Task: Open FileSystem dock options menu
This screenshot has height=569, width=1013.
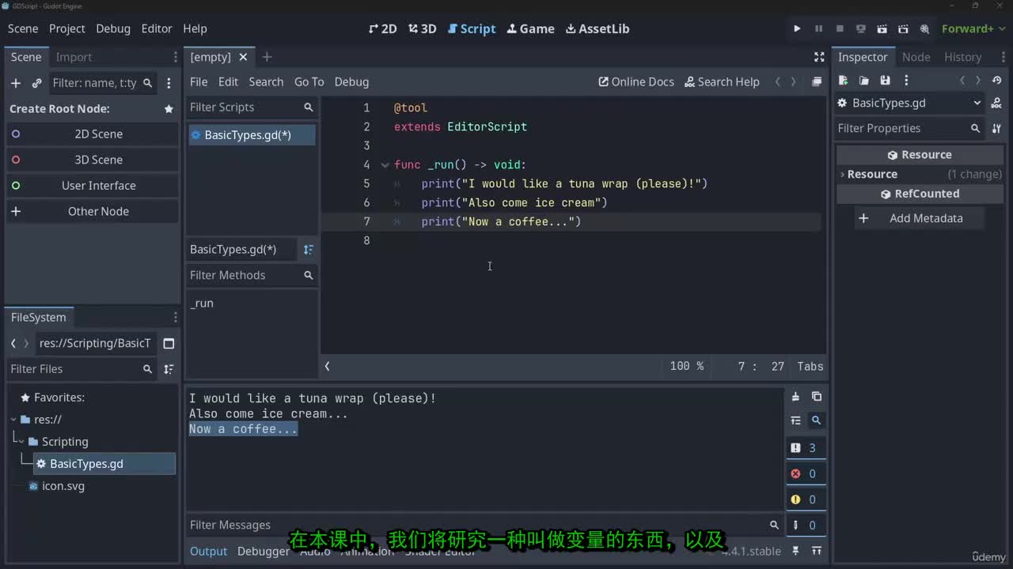Action: (175, 317)
